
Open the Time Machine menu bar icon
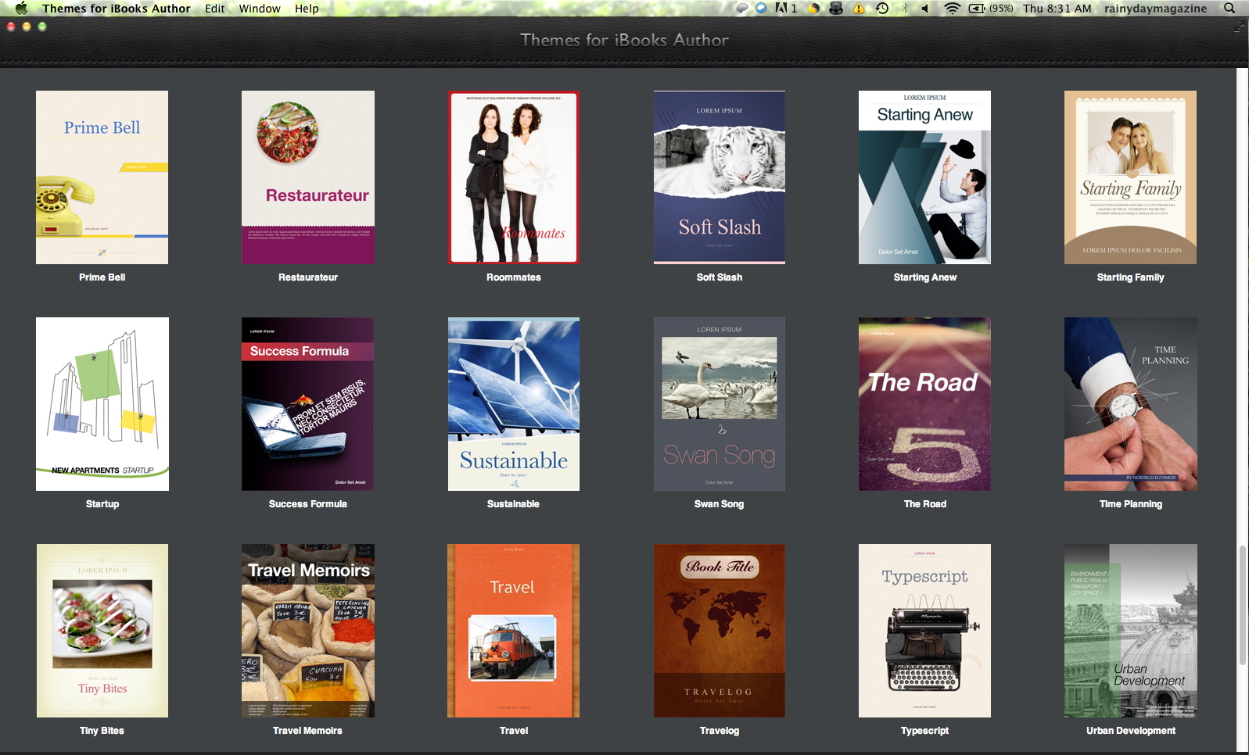point(882,9)
